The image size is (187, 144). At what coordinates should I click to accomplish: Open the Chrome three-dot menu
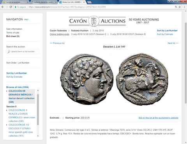coord(184,7)
